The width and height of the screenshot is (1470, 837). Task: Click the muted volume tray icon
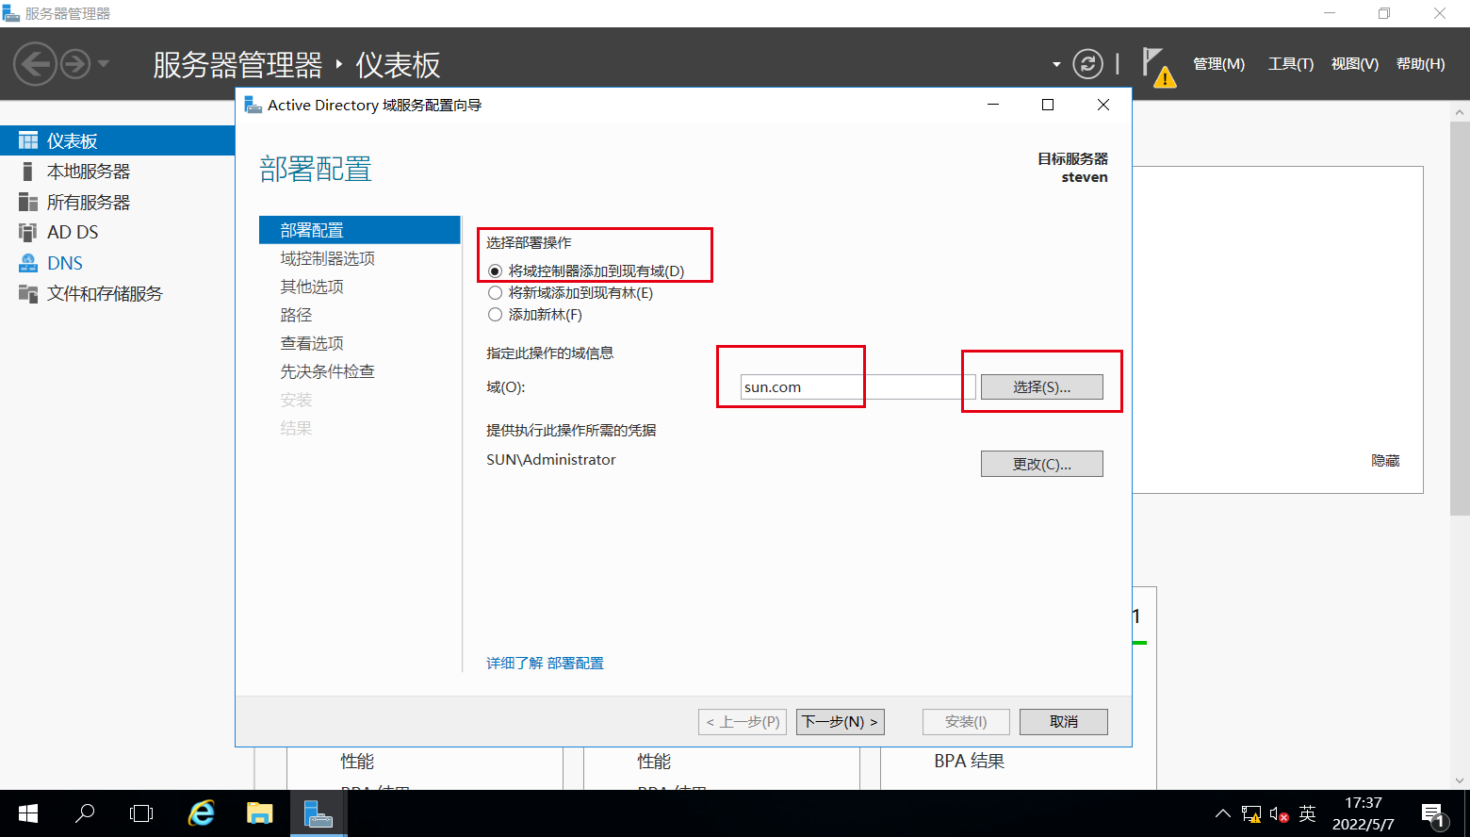click(x=1279, y=813)
